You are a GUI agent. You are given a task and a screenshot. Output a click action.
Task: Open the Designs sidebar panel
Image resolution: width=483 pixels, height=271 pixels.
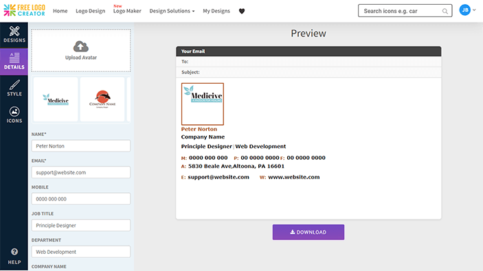(x=14, y=35)
